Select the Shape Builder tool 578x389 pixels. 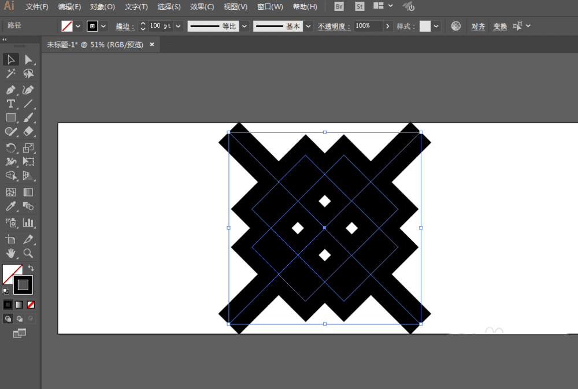click(x=10, y=176)
